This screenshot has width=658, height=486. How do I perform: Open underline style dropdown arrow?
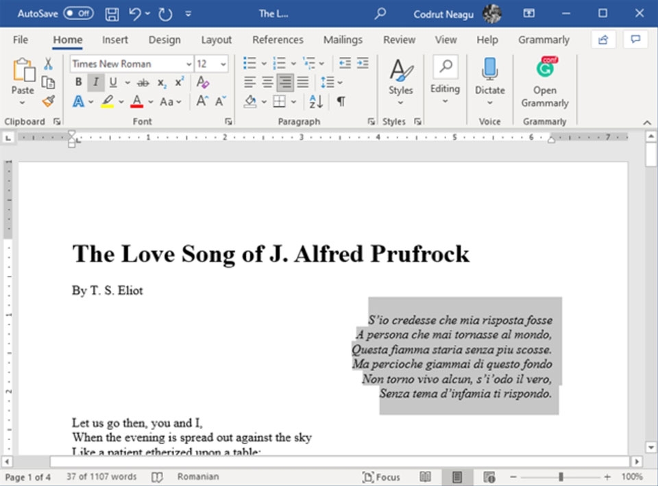[x=127, y=83]
